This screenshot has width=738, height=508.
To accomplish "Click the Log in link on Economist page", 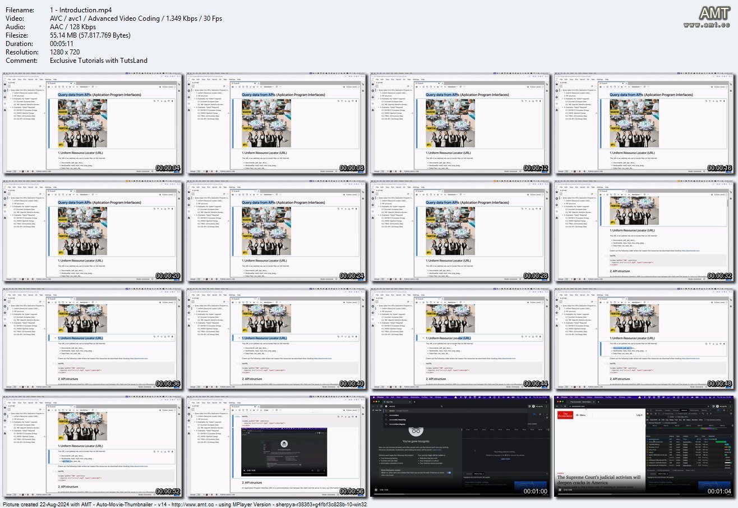I will pyautogui.click(x=639, y=415).
